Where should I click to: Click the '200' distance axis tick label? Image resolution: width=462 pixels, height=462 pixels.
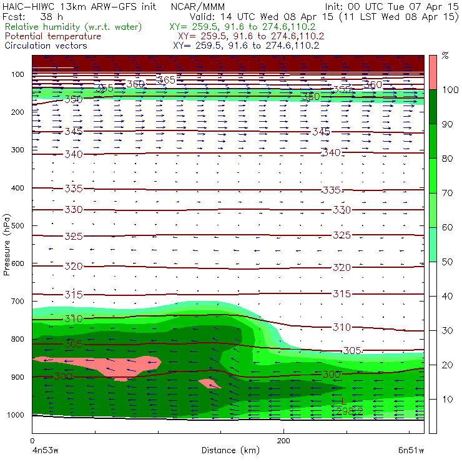click(283, 441)
